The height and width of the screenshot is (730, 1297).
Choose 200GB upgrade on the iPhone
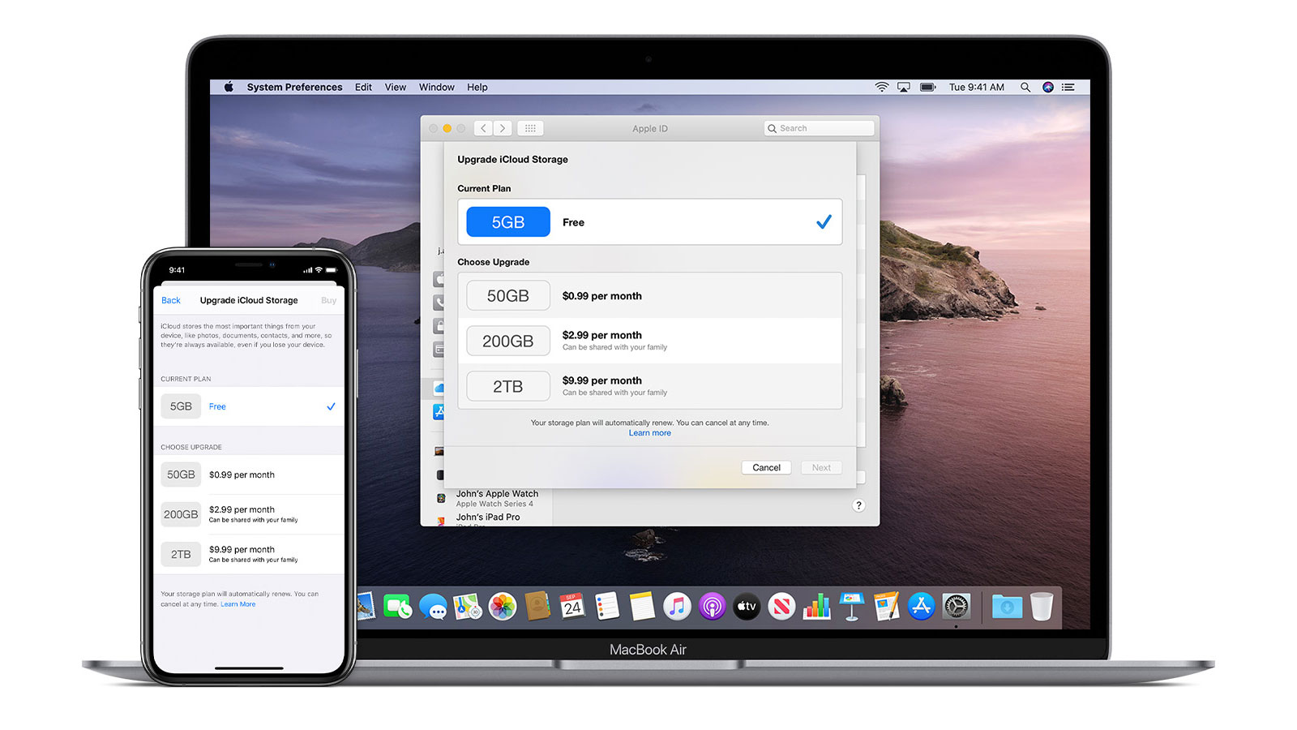point(249,514)
